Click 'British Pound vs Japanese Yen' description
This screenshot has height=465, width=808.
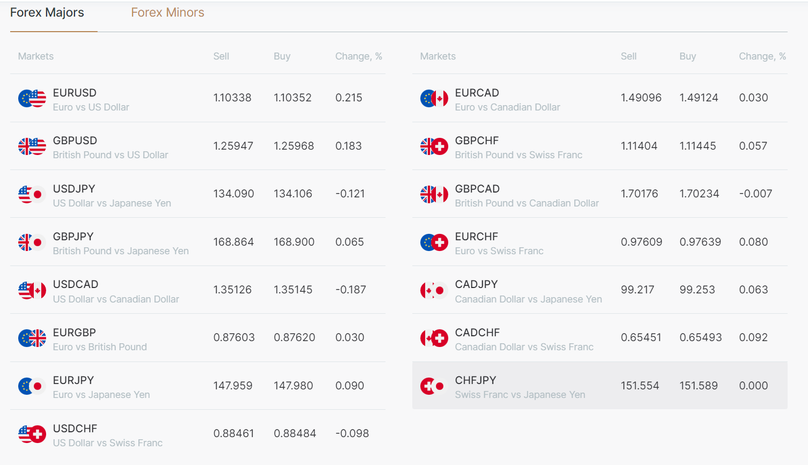[121, 251]
